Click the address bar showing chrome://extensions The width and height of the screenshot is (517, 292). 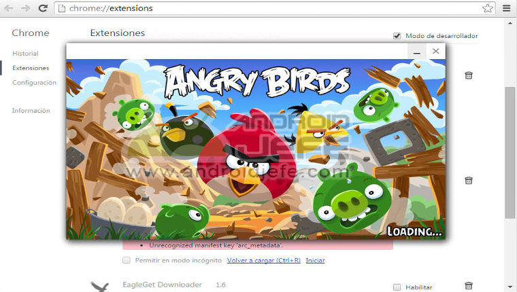[272, 9]
